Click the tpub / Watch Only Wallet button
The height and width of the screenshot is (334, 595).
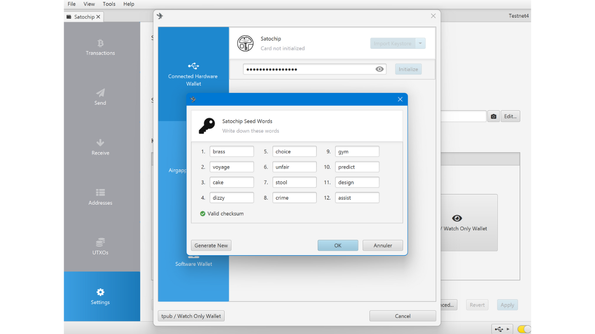pyautogui.click(x=191, y=316)
